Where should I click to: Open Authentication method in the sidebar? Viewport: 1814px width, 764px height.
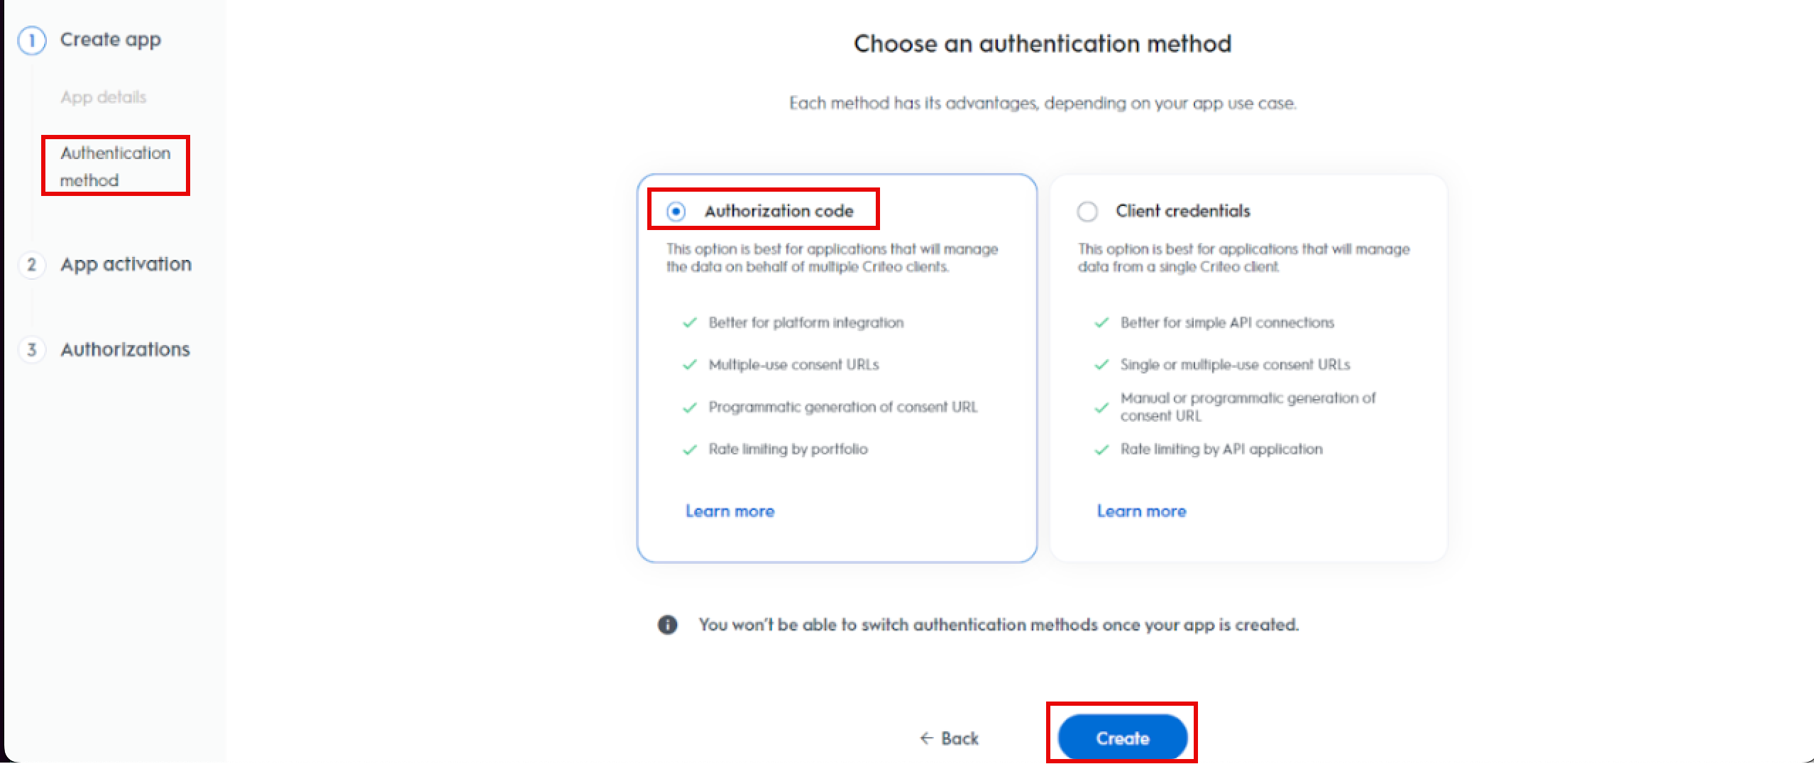pyautogui.click(x=116, y=166)
